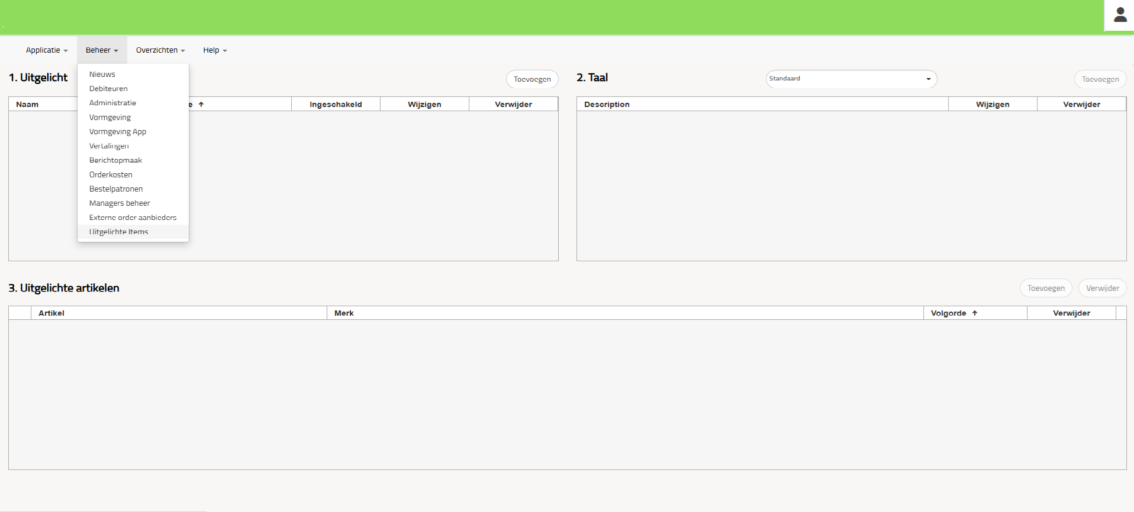Select Vormgeving App menu item
The width and height of the screenshot is (1134, 512).
tap(118, 132)
